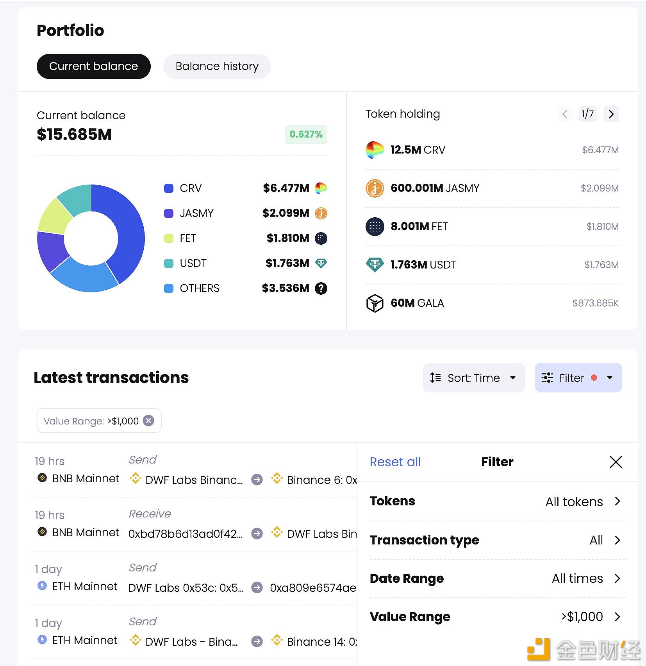Viewport: 646px width, 666px height.
Task: Expand the Date Range filter
Action: [497, 578]
